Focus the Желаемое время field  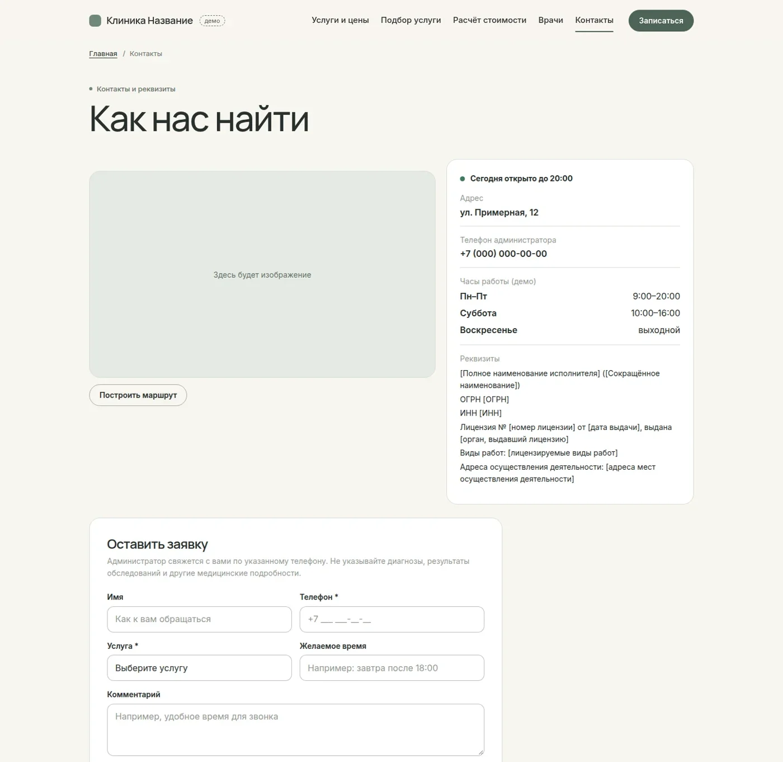tap(392, 668)
